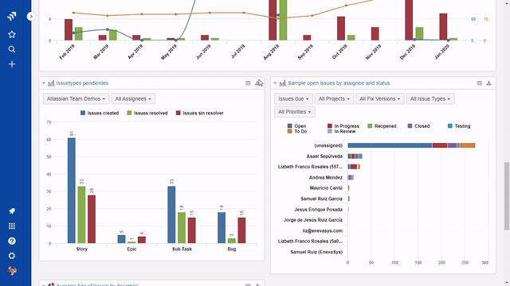Viewport: 510px width, 286px height.
Task: Click the unassigned Open blue bar segment
Action: pos(390,145)
